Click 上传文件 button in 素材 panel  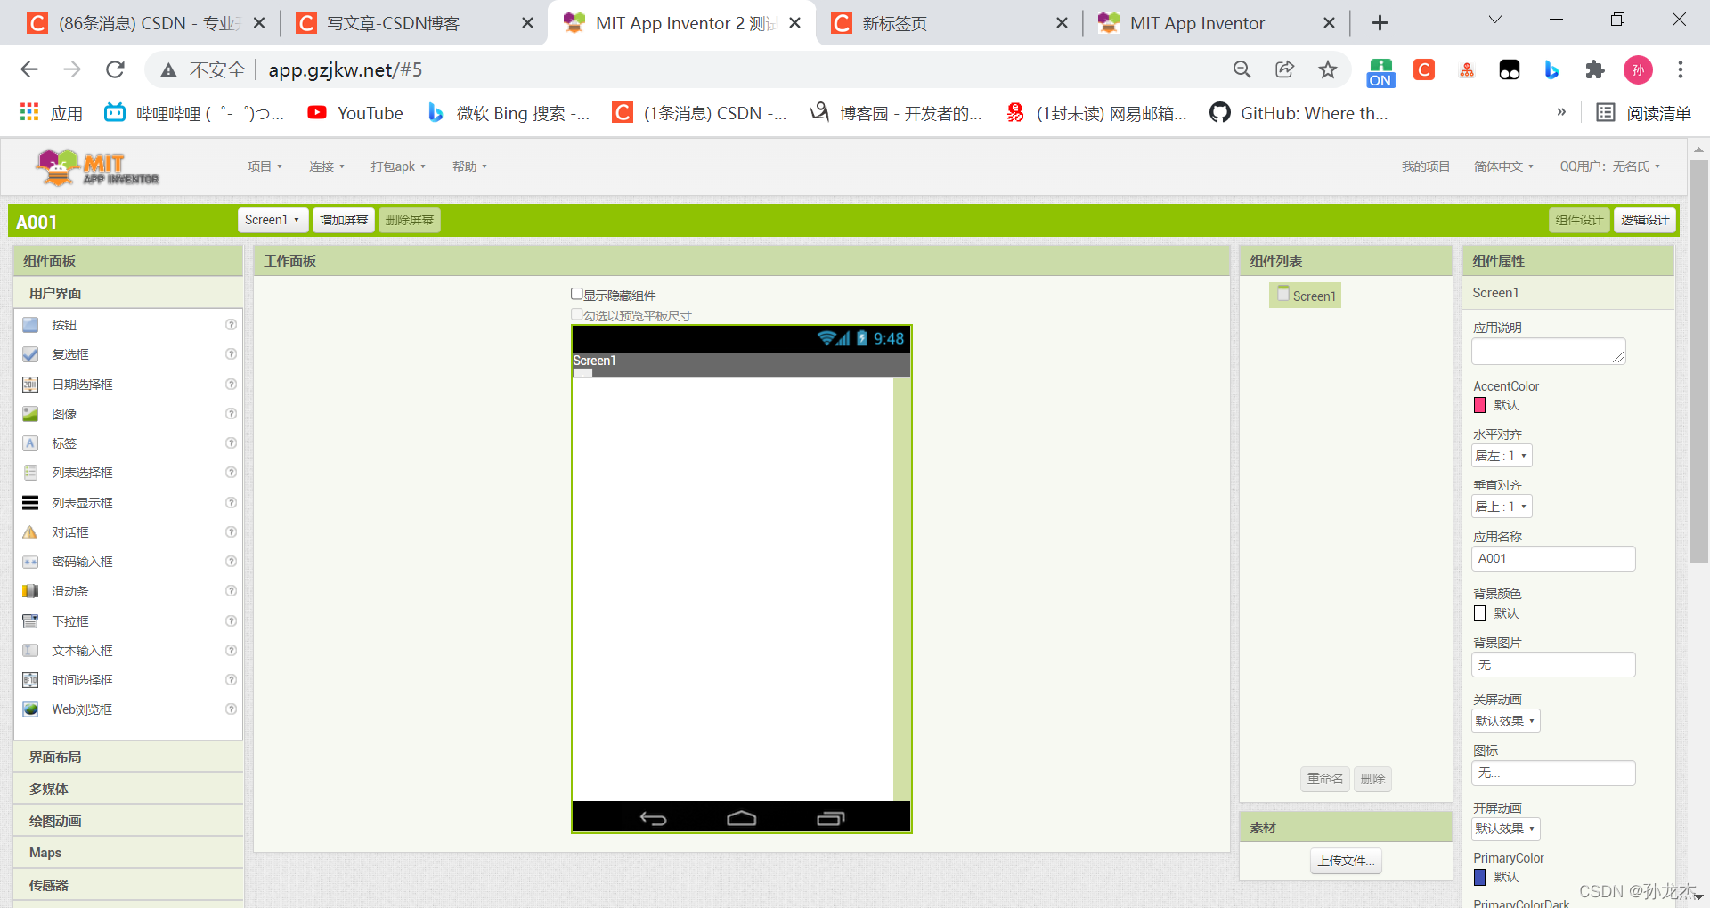[1346, 861]
